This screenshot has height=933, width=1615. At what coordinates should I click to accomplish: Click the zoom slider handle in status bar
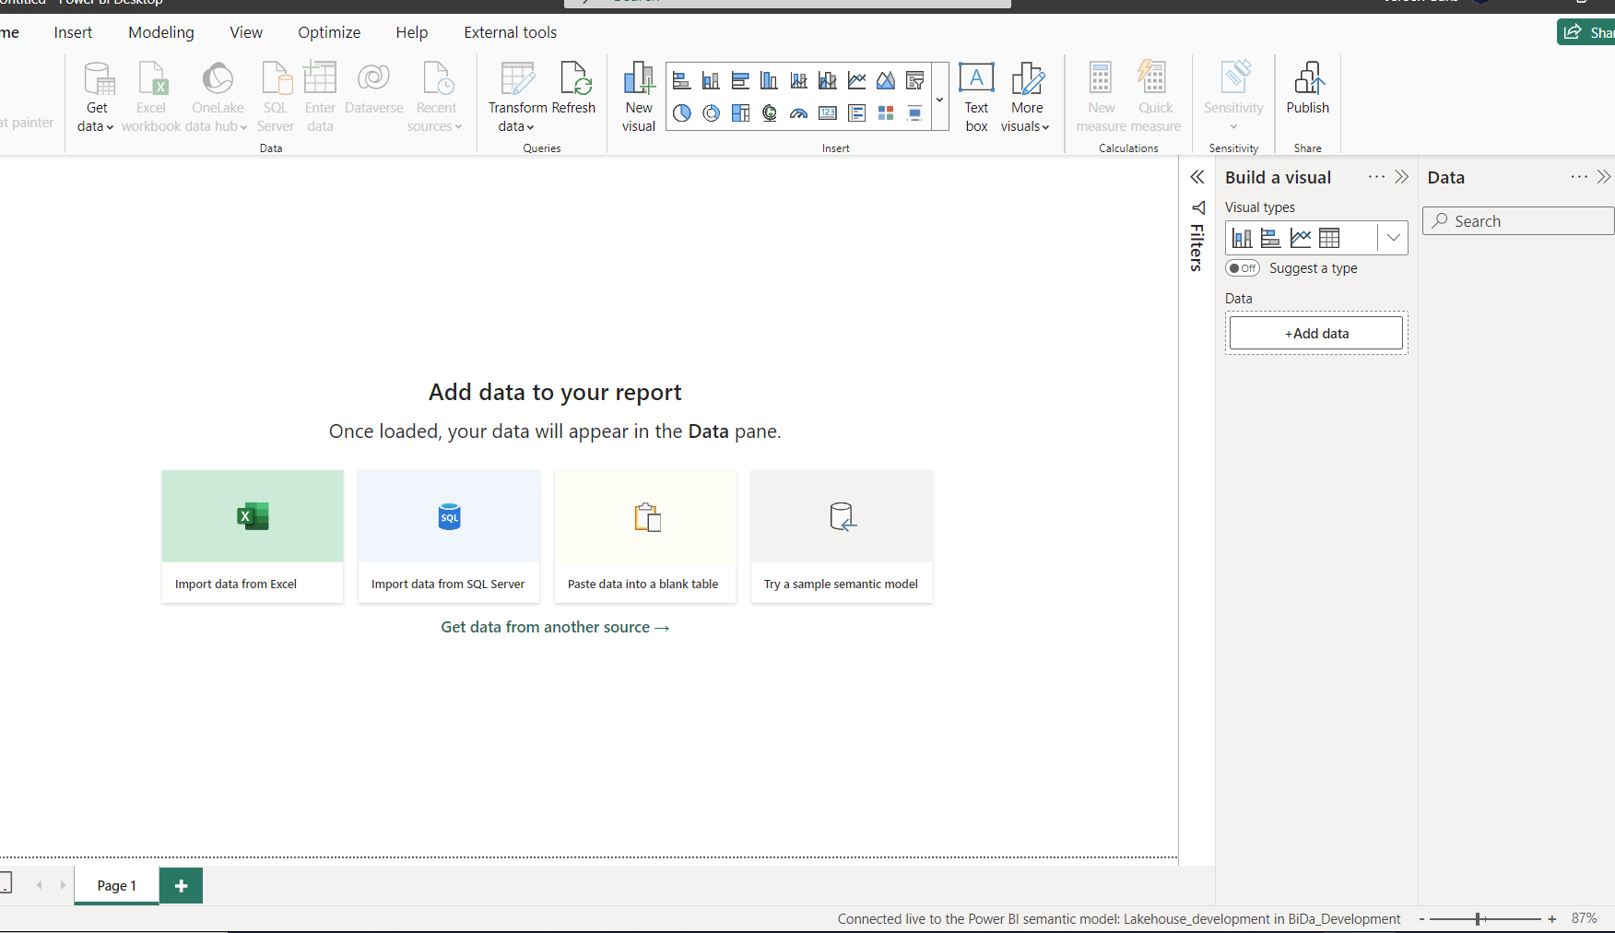pyautogui.click(x=1478, y=919)
